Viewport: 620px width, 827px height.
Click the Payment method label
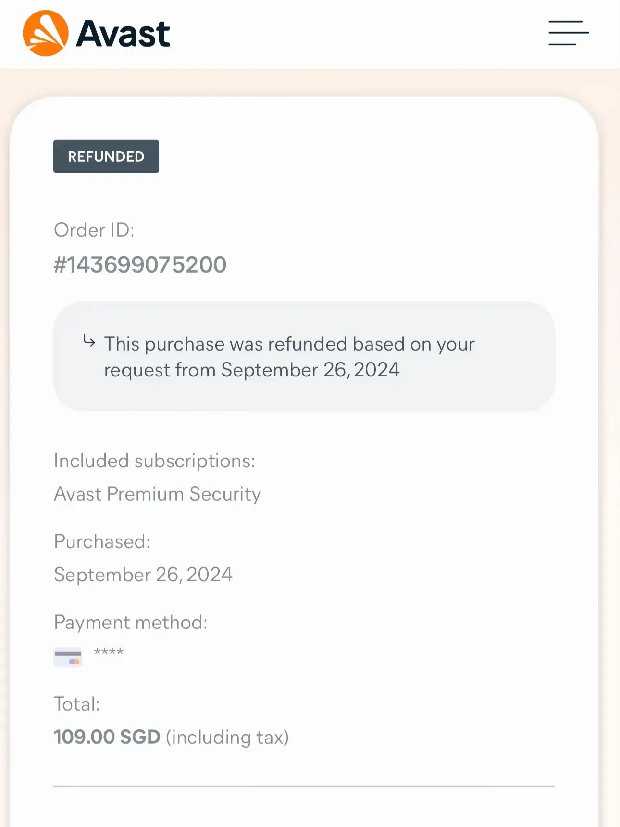(x=131, y=622)
